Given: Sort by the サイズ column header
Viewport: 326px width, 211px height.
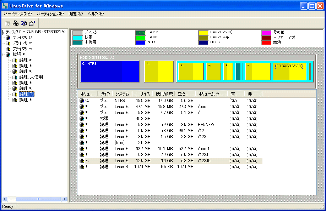Looking at the screenshot, I should [x=142, y=94].
